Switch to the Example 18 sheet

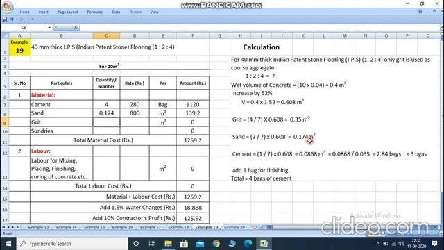click(x=178, y=227)
